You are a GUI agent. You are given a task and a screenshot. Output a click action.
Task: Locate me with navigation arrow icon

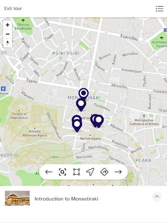click(90, 172)
